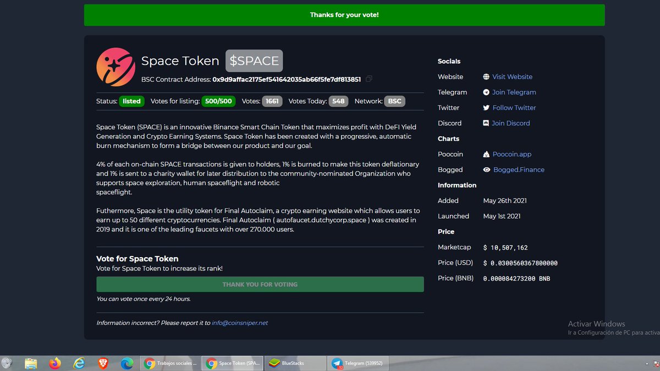Click the Space Token logo

[x=116, y=67]
